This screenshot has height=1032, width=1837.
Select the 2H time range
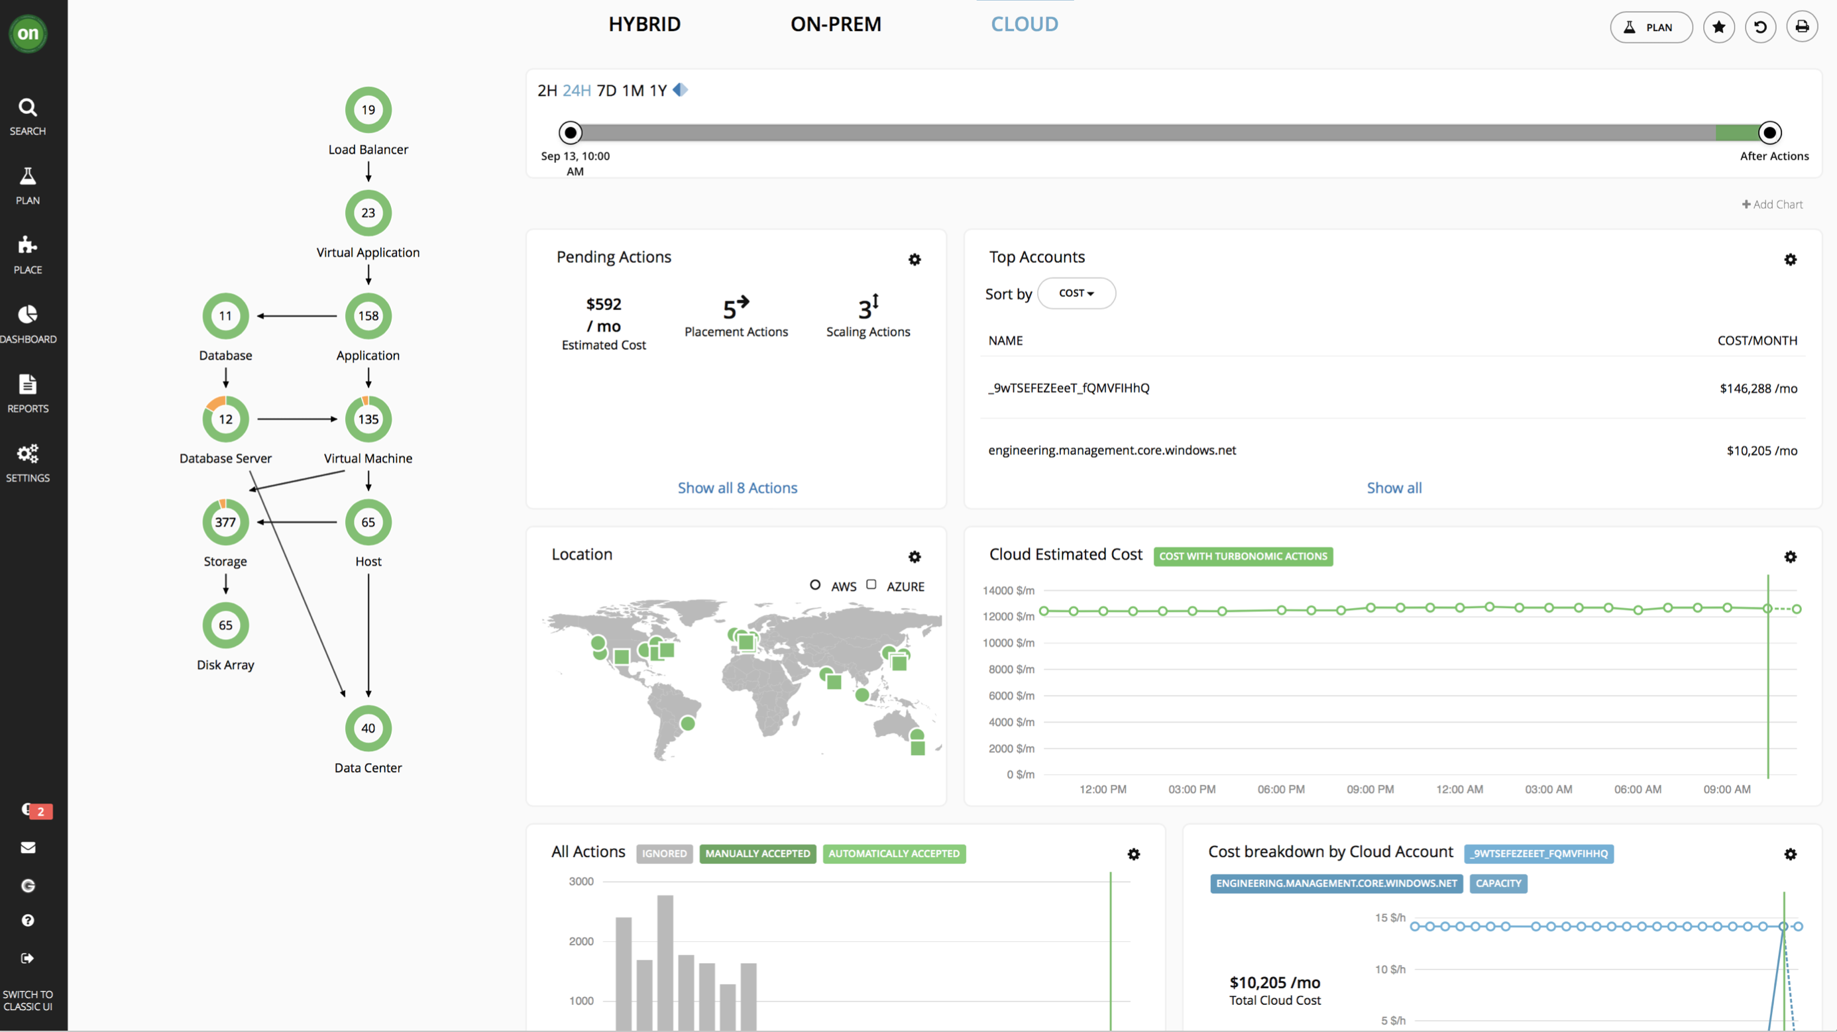[x=547, y=91]
